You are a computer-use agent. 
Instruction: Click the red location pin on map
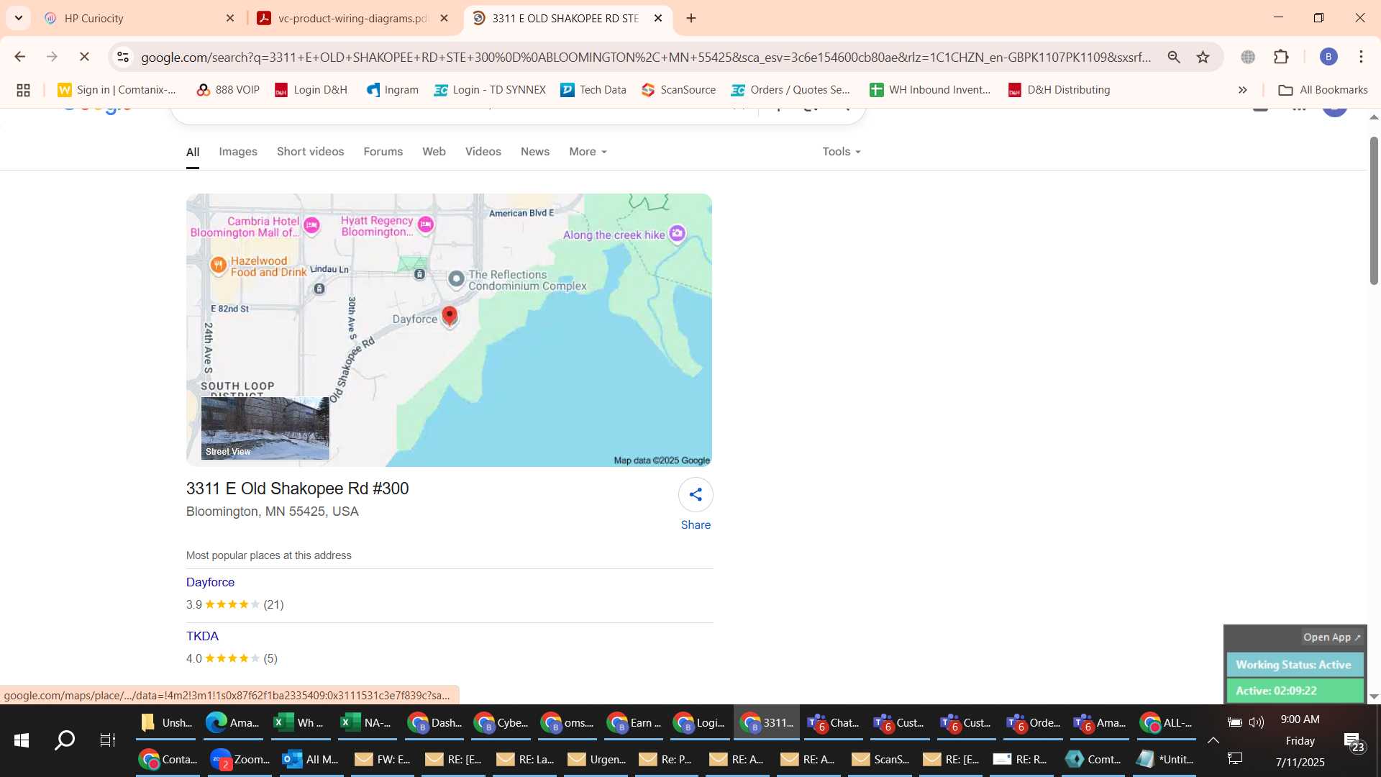(450, 316)
